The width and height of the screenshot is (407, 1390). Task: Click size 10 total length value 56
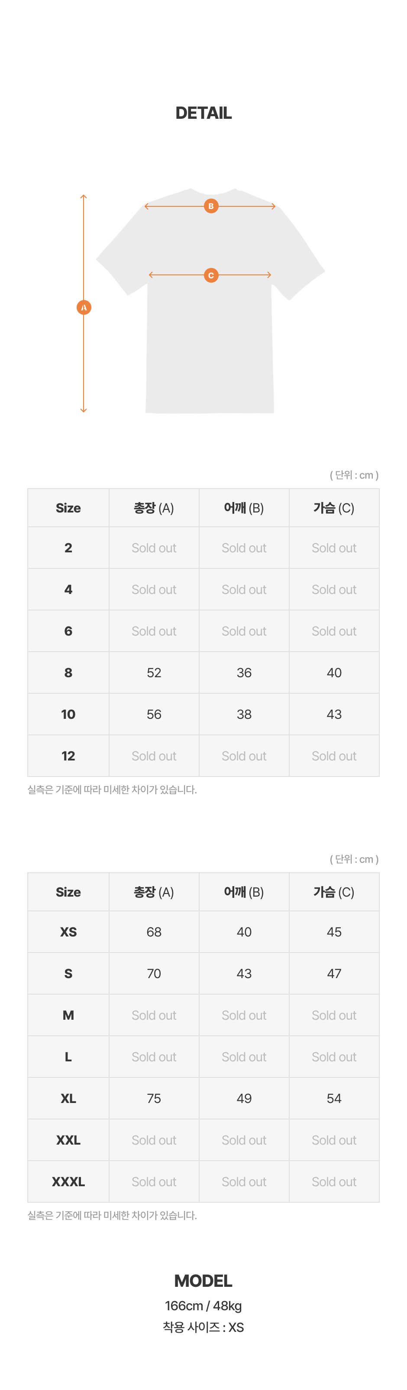(154, 714)
